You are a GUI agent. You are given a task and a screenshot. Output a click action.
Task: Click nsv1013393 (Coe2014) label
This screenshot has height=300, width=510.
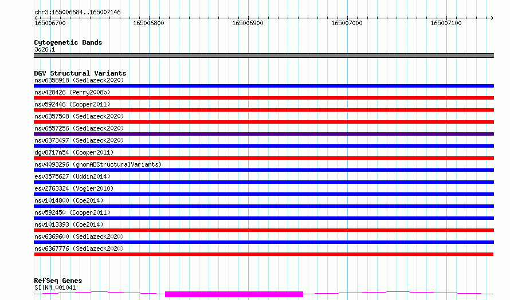69,224
